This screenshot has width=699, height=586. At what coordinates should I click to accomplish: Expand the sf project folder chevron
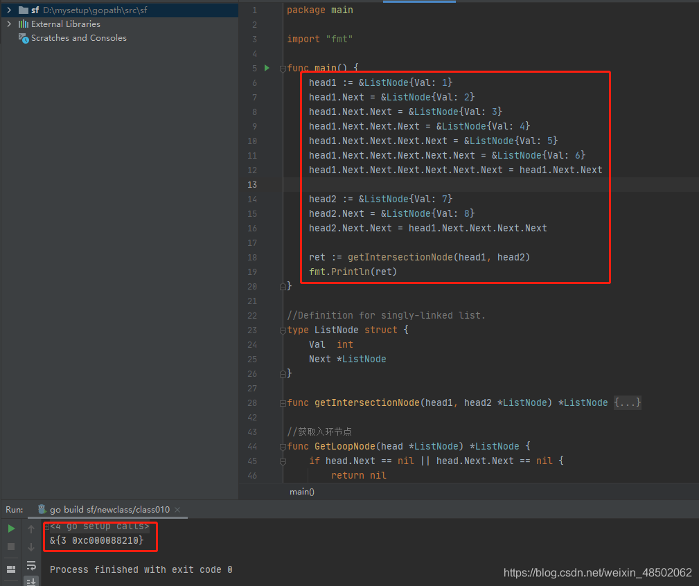[x=9, y=10]
